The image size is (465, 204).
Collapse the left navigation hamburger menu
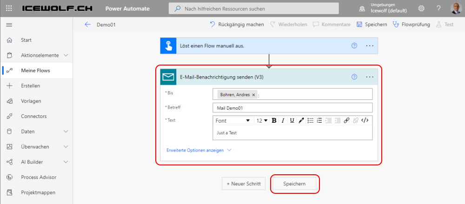click(9, 25)
